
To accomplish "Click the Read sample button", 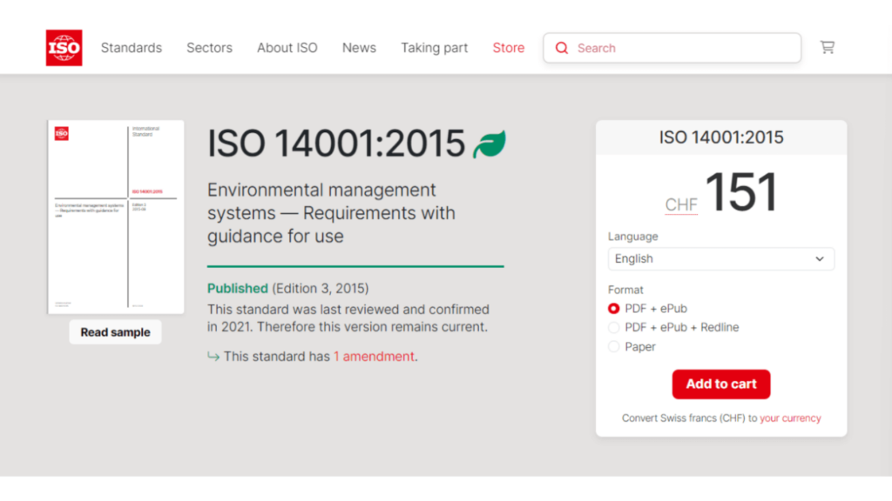I will (x=115, y=332).
